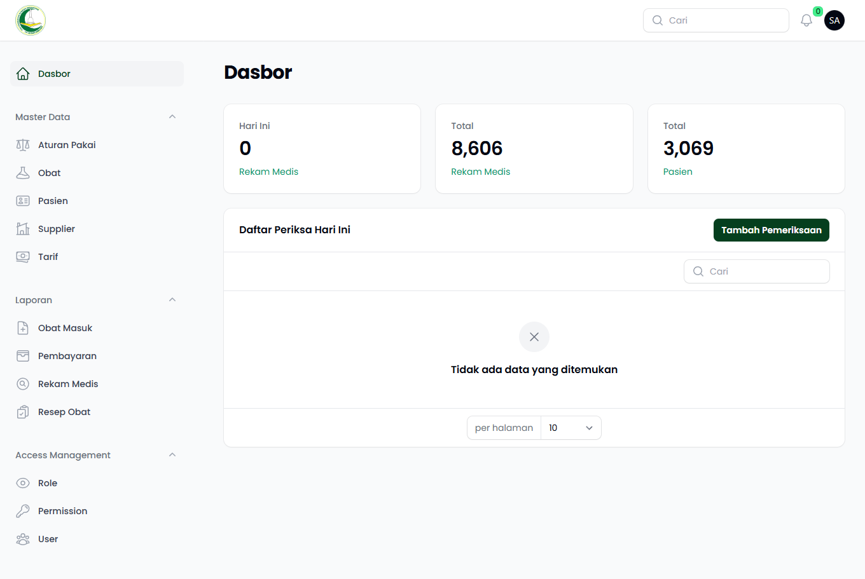Image resolution: width=865 pixels, height=579 pixels.
Task: Click the clinic logo in the header
Action: tap(31, 20)
